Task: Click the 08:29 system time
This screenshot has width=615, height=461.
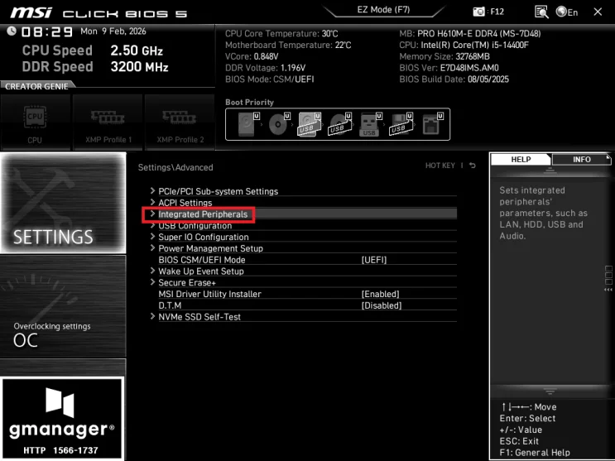Action: [47, 31]
